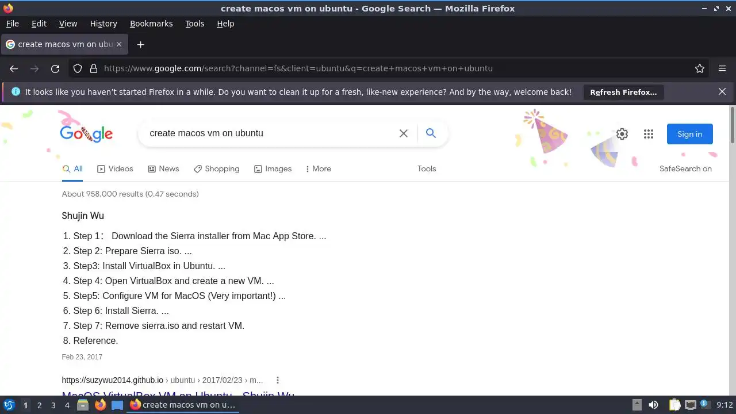The width and height of the screenshot is (736, 414).
Task: Submit search with magnifier icon
Action: pyautogui.click(x=431, y=133)
